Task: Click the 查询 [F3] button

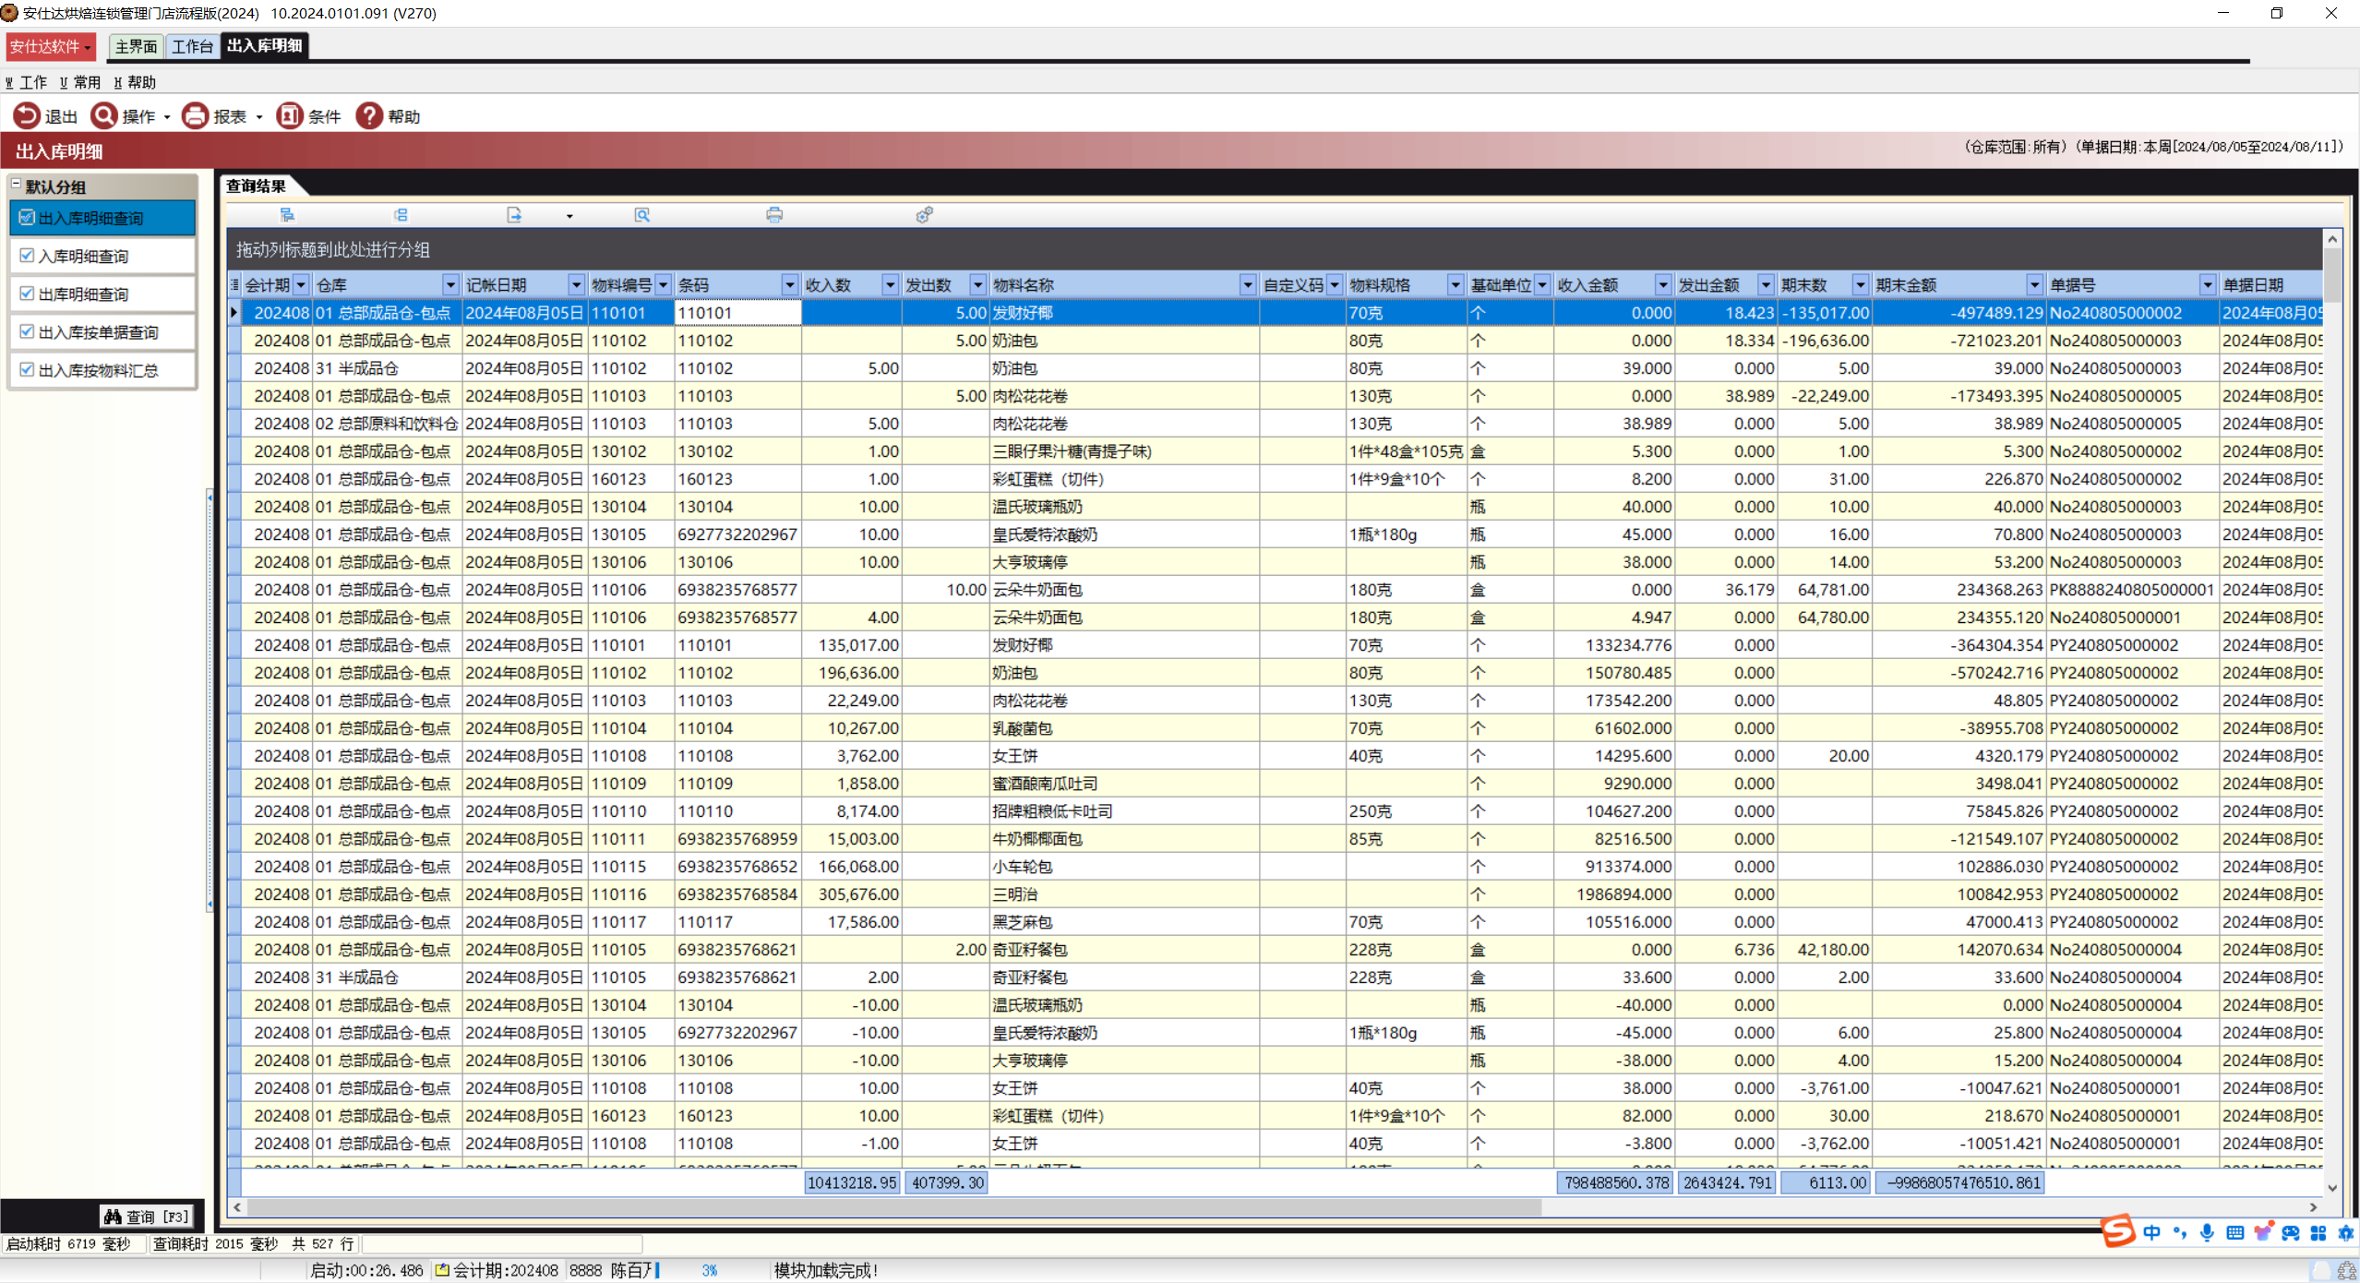Action: click(146, 1217)
